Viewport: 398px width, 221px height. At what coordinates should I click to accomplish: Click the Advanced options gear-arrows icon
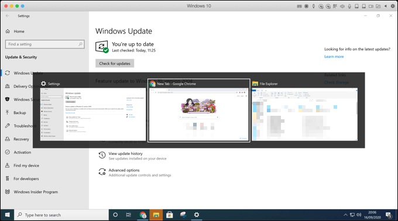102,172
